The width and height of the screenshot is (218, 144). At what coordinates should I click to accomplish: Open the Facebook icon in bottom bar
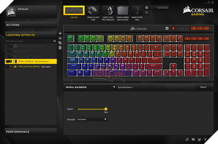click(205, 140)
